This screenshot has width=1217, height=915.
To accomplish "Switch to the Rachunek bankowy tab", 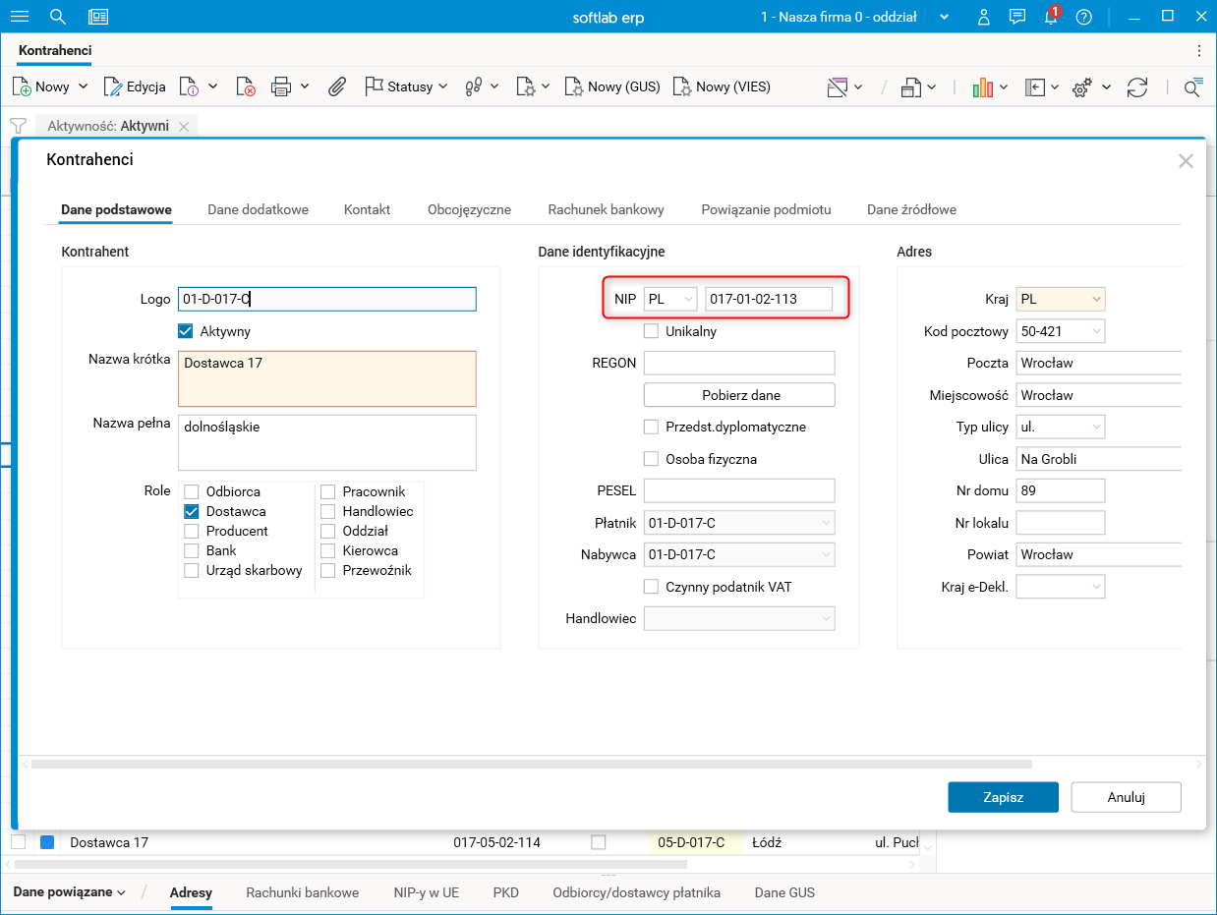I will [x=606, y=209].
